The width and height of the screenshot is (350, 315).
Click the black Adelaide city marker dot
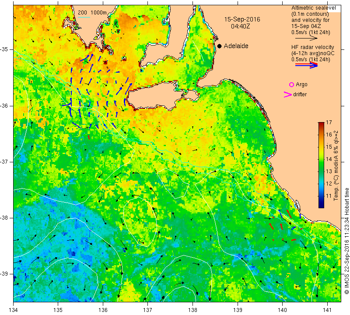pos(220,46)
